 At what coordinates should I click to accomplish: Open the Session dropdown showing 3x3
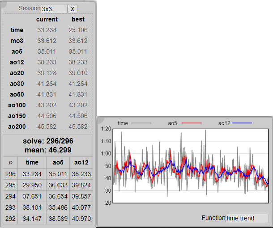pyautogui.click(x=54, y=8)
